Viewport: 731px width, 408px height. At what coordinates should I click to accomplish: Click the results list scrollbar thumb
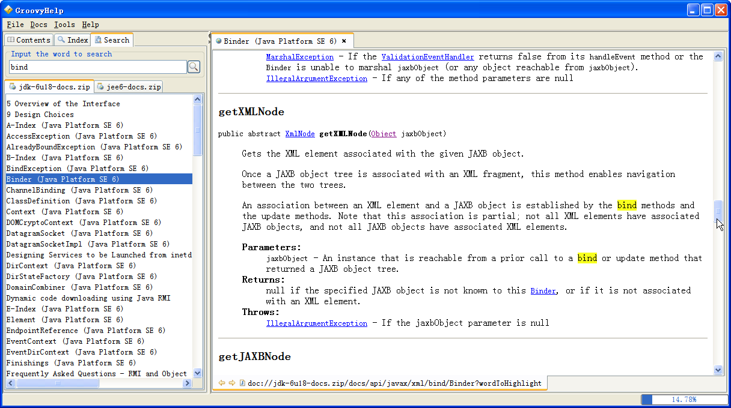pos(198,131)
